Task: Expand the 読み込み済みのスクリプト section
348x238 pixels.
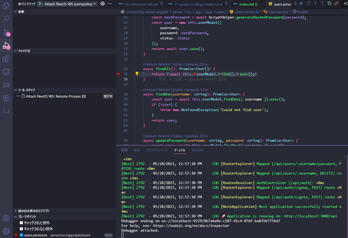Action: click(x=64, y=211)
